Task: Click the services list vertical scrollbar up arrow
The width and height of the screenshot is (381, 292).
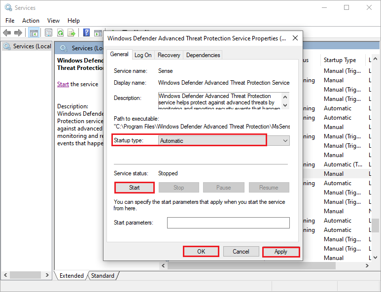Action: pos(375,59)
